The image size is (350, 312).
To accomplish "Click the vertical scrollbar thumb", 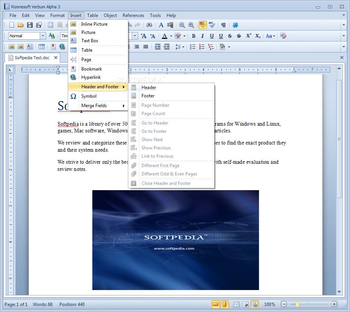I will 339,139.
